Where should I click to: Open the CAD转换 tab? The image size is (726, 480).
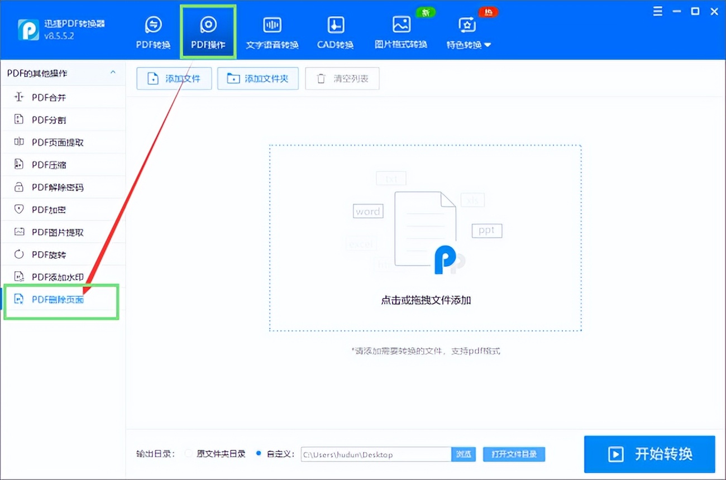coord(335,31)
